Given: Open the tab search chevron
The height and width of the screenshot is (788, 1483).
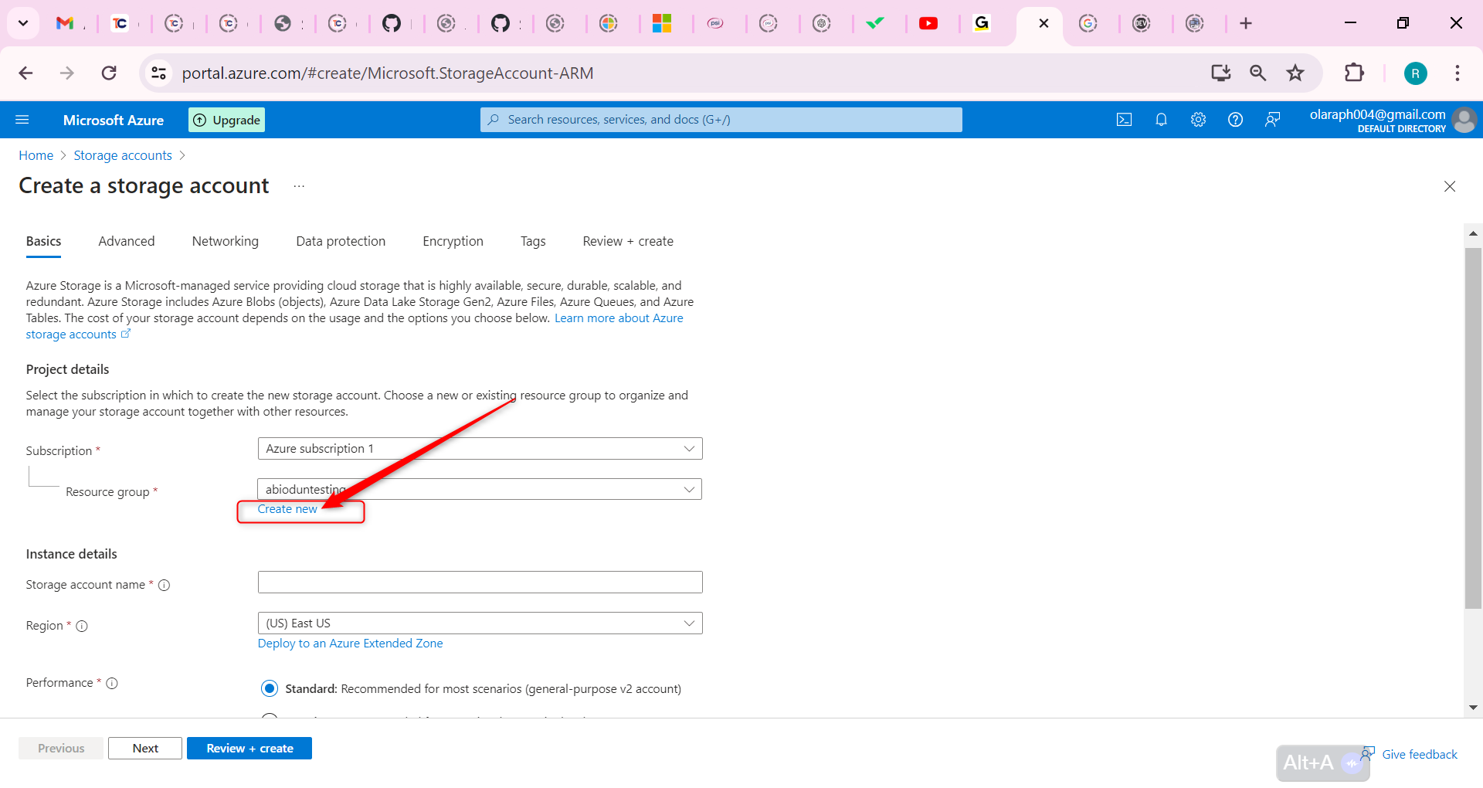Looking at the screenshot, I should pyautogui.click(x=23, y=23).
